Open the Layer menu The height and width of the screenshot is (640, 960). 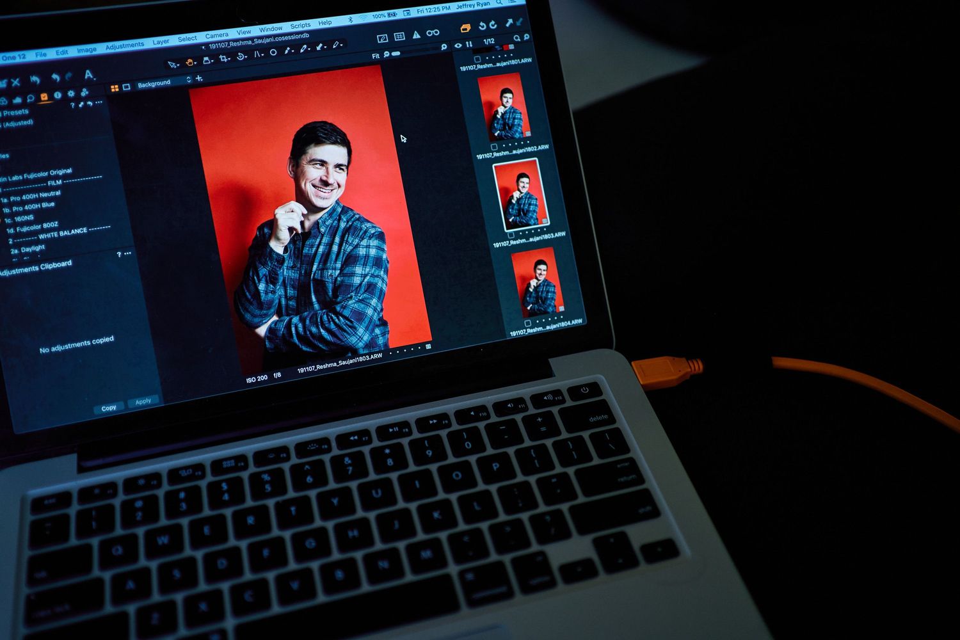click(x=161, y=42)
